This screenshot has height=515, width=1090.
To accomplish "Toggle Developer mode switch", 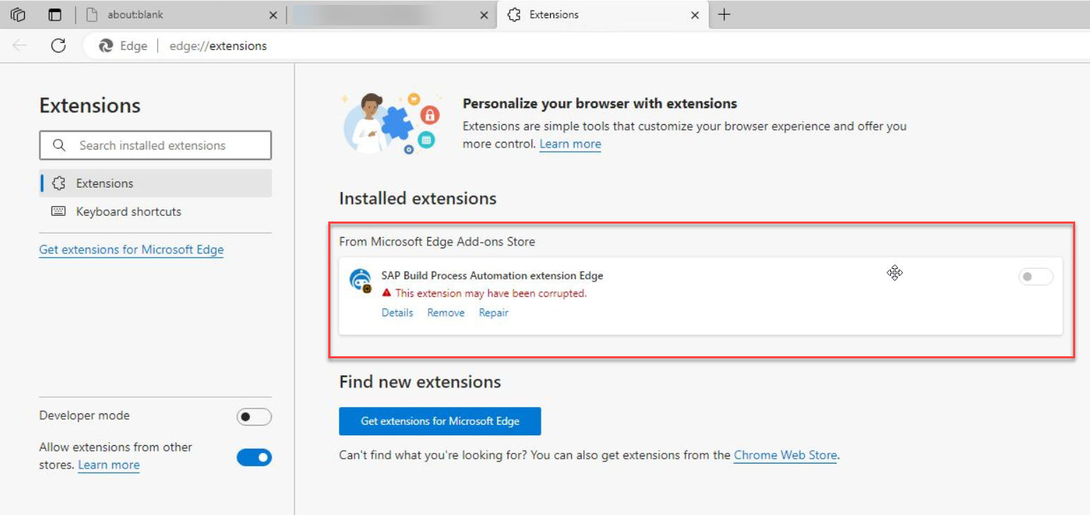I will (x=254, y=417).
